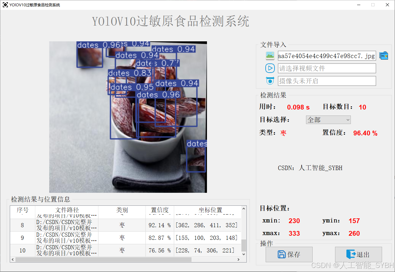Click the table's vertical scrollbar down arrow
The height and width of the screenshot is (272, 395).
point(244,254)
